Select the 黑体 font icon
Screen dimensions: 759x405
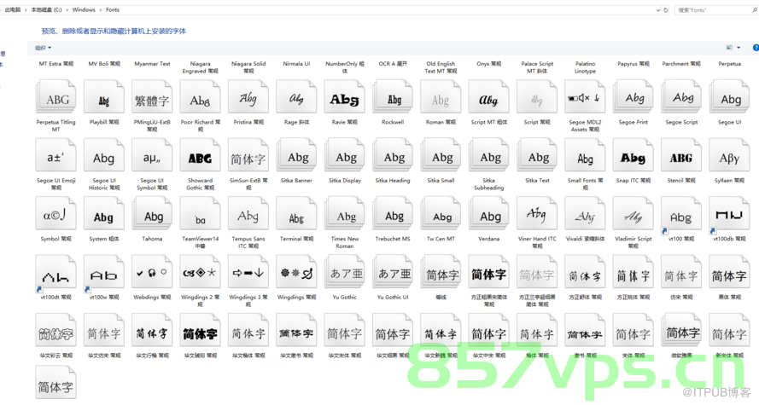[x=729, y=274]
